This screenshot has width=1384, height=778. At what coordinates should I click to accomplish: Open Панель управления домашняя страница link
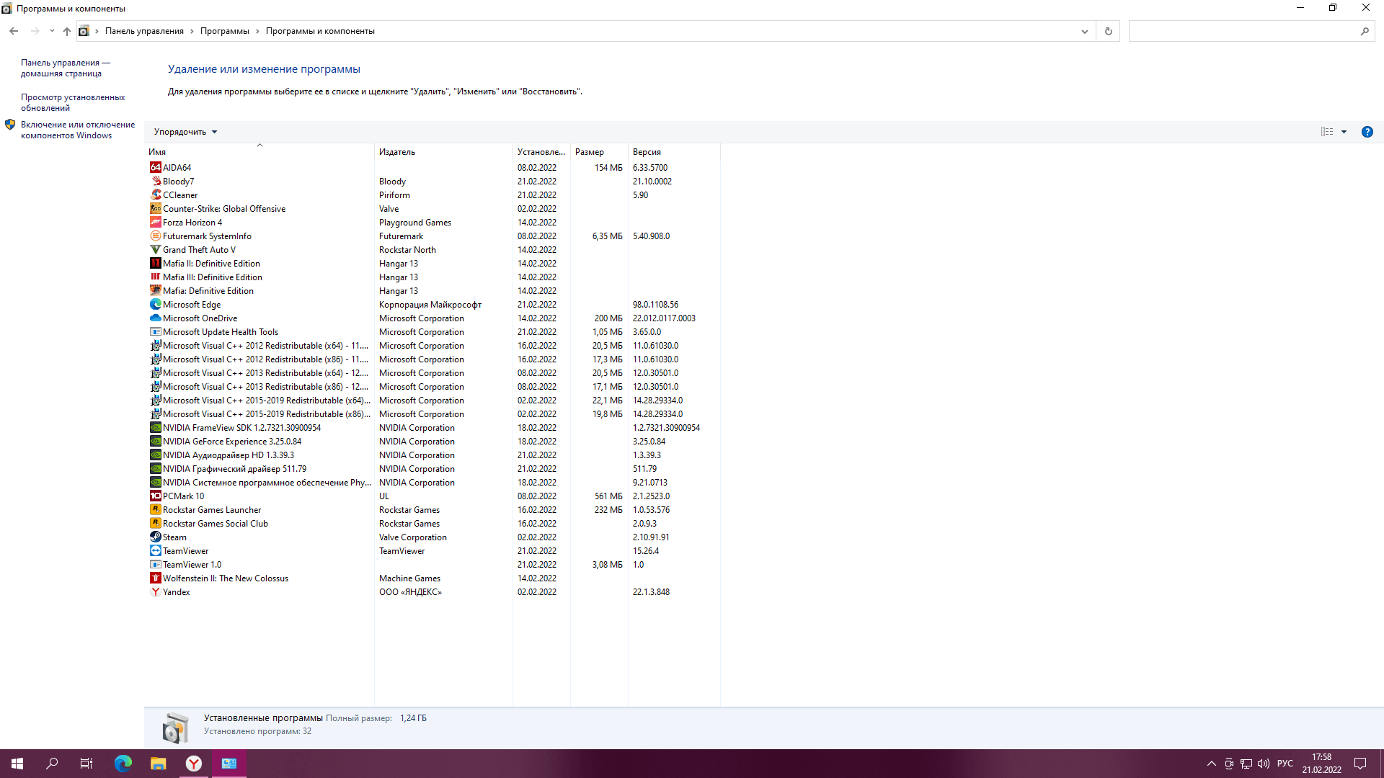tap(65, 68)
